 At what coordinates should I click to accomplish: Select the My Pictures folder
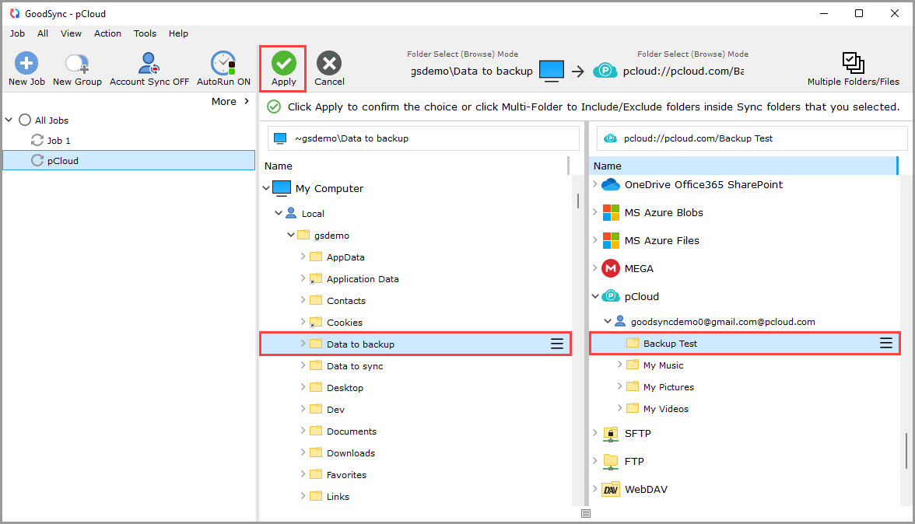(668, 387)
